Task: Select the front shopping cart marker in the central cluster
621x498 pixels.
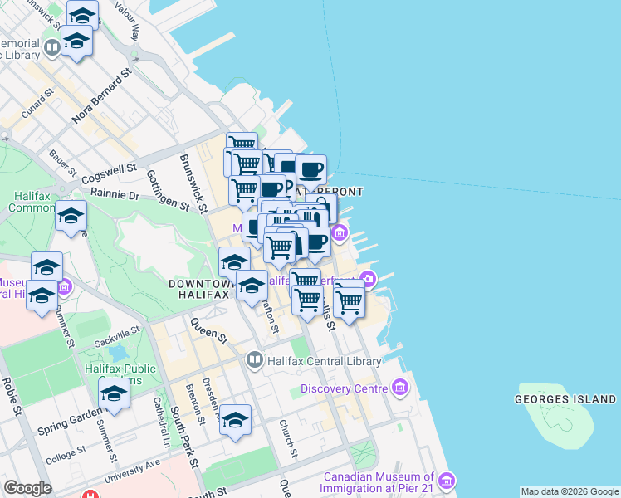Action: (x=280, y=250)
